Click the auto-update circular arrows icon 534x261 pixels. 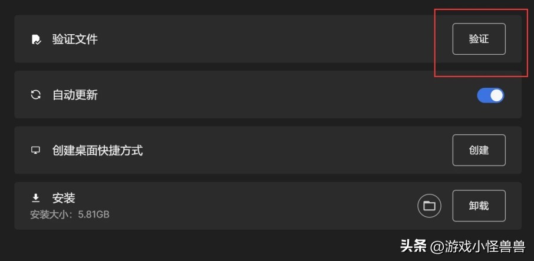pos(36,95)
